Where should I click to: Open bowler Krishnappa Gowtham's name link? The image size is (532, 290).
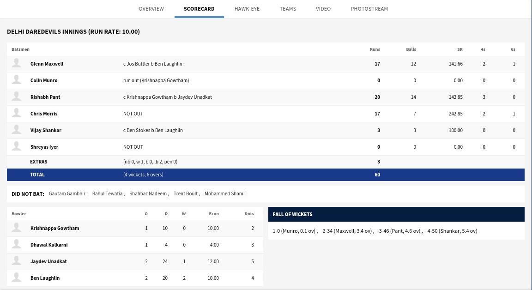54,228
